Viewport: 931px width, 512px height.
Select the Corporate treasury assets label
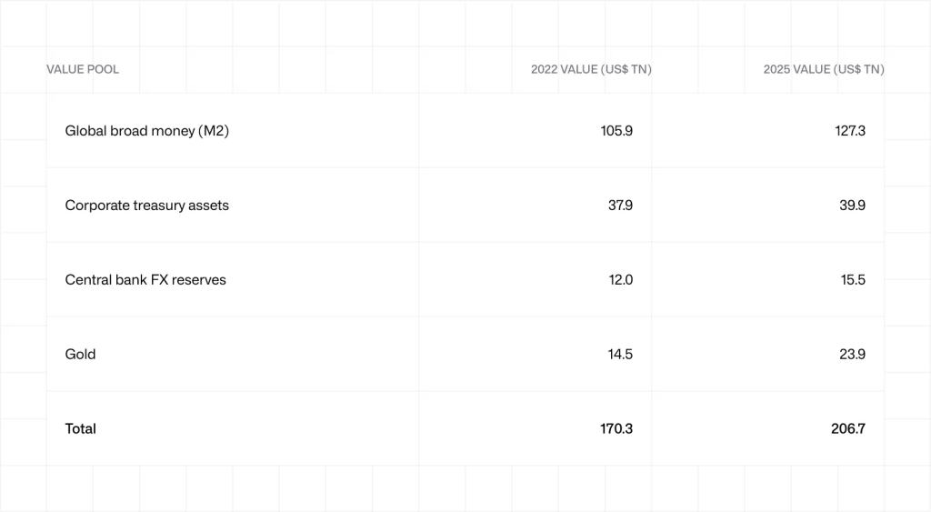pyautogui.click(x=146, y=206)
